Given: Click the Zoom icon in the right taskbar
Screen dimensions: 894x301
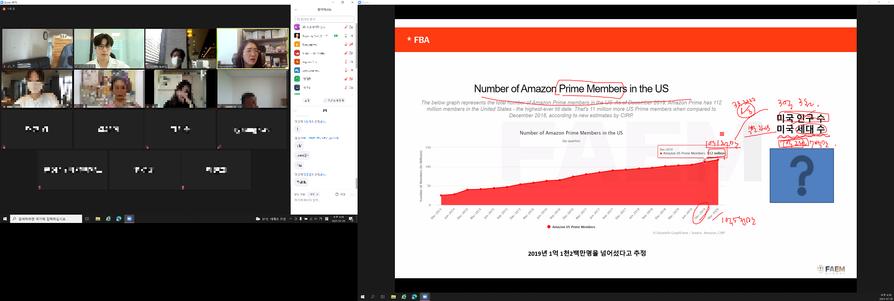Looking at the screenshot, I should [425, 296].
